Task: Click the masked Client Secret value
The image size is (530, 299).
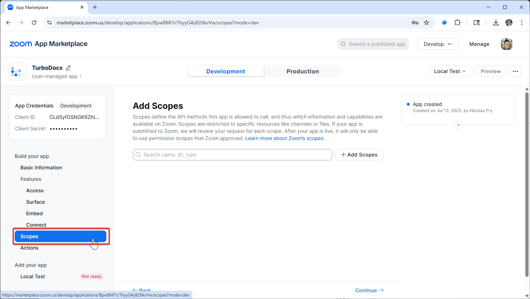Action: click(64, 129)
